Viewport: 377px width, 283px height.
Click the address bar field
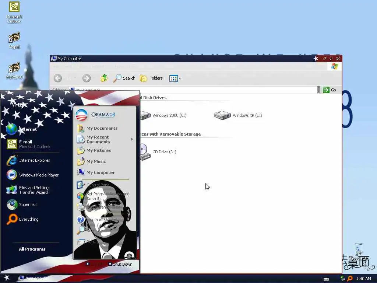coord(192,90)
